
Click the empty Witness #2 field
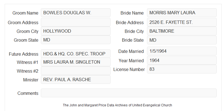[76, 71]
